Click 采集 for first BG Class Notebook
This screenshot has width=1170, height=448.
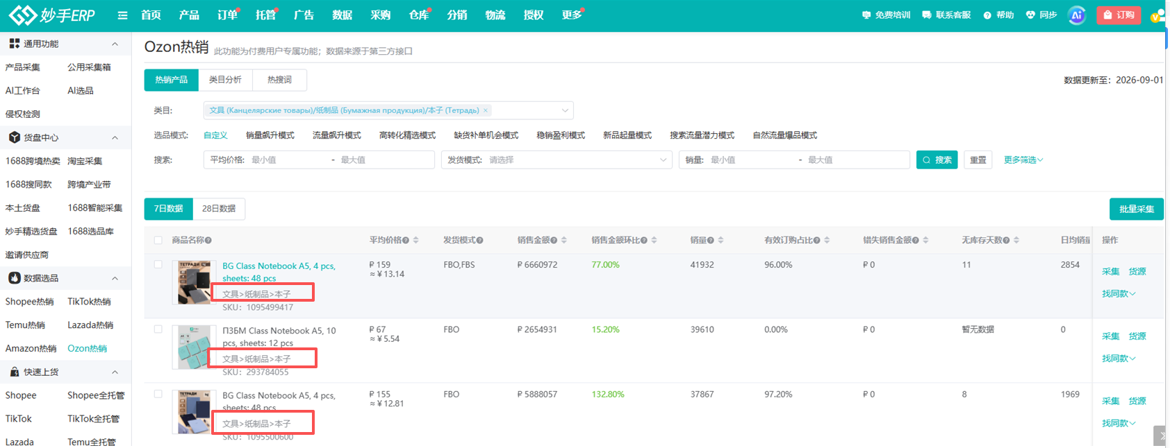click(1110, 271)
